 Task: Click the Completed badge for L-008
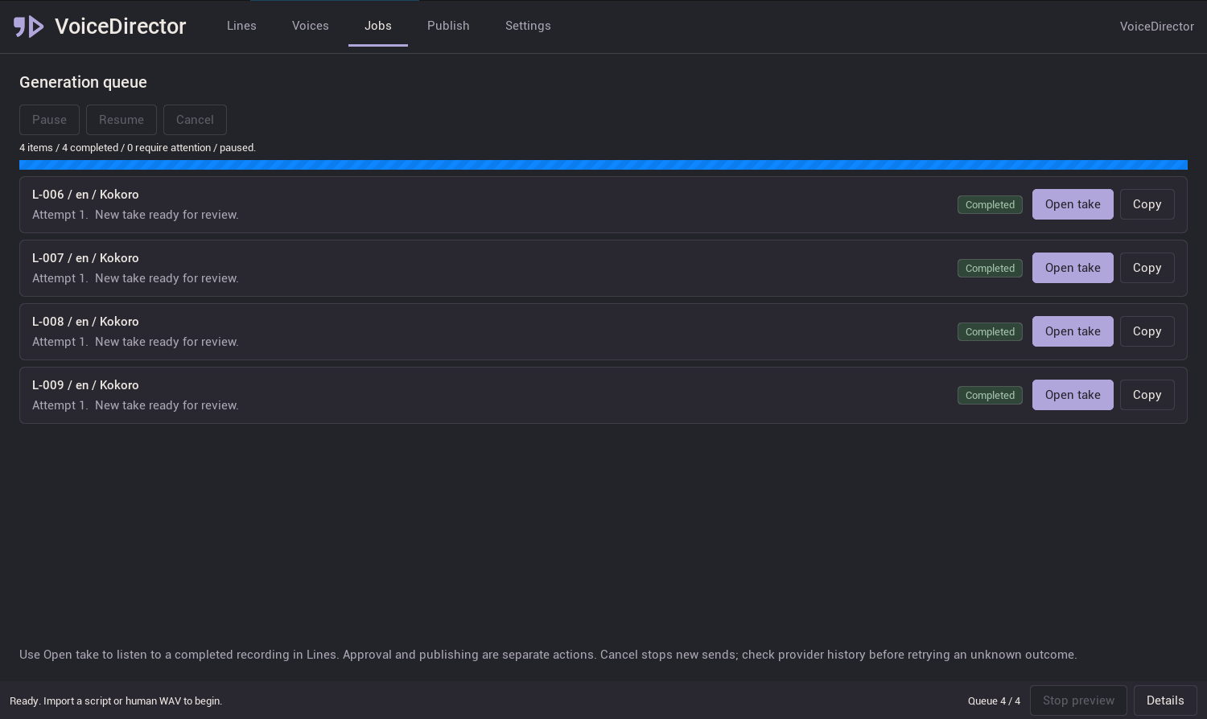(990, 332)
